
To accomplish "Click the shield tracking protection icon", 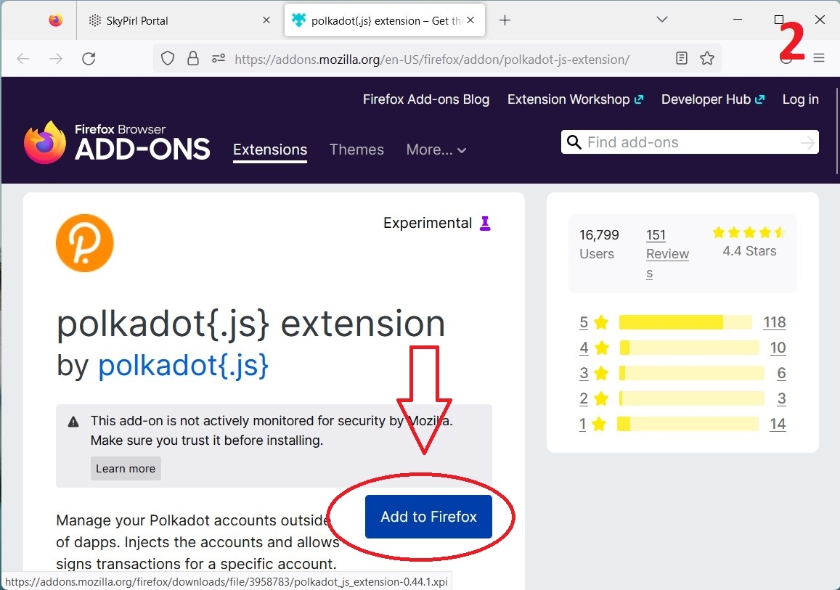I will pos(168,59).
